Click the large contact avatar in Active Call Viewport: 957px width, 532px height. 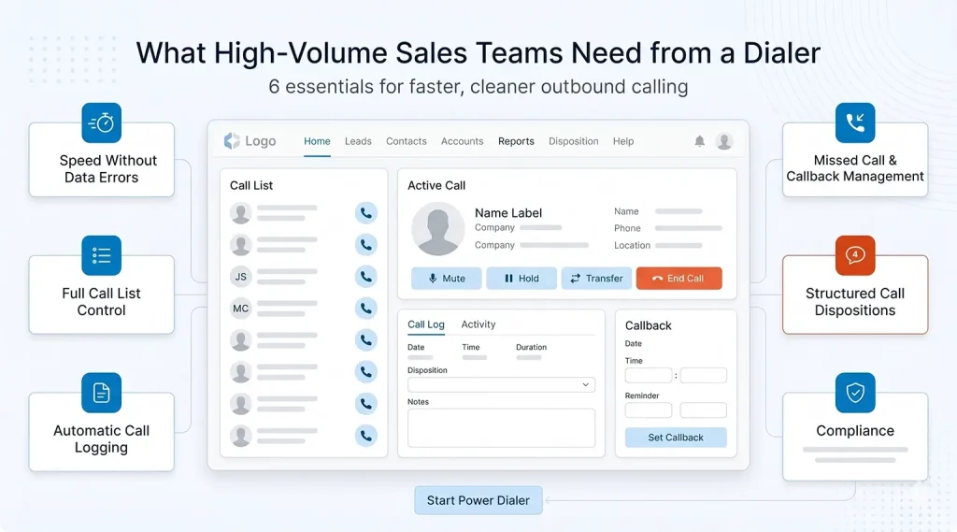pos(437,229)
